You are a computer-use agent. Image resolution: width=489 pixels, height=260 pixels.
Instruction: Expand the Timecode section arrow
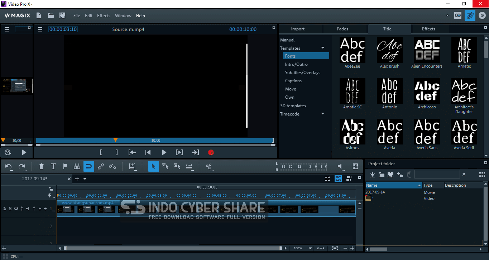point(323,114)
